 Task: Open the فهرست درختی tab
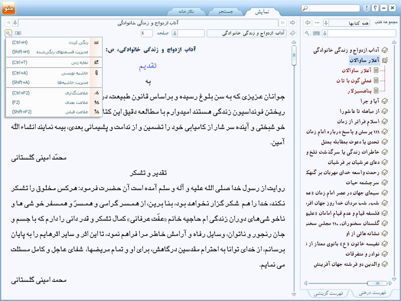(x=372, y=293)
